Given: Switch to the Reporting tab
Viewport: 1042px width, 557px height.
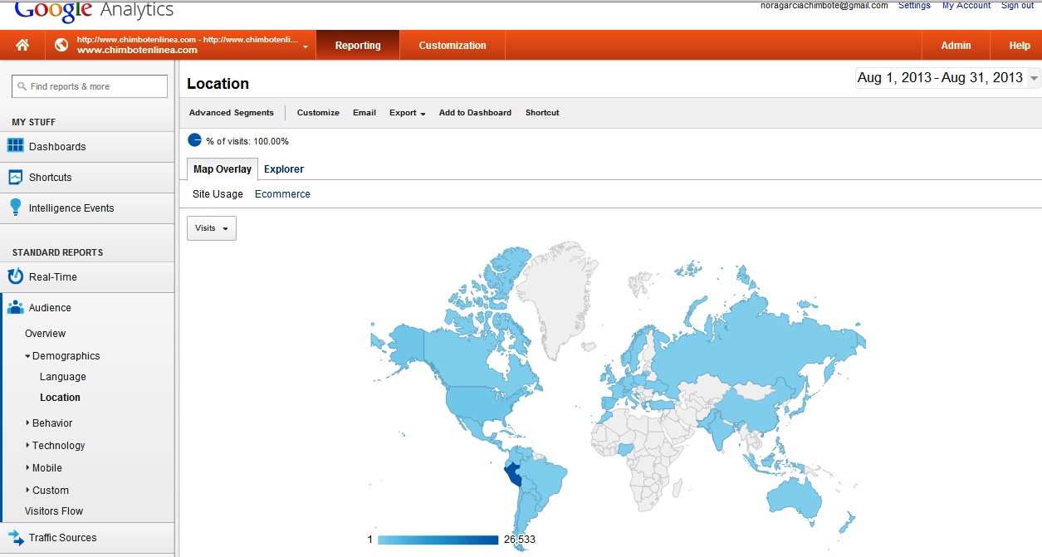Looking at the screenshot, I should (x=358, y=45).
